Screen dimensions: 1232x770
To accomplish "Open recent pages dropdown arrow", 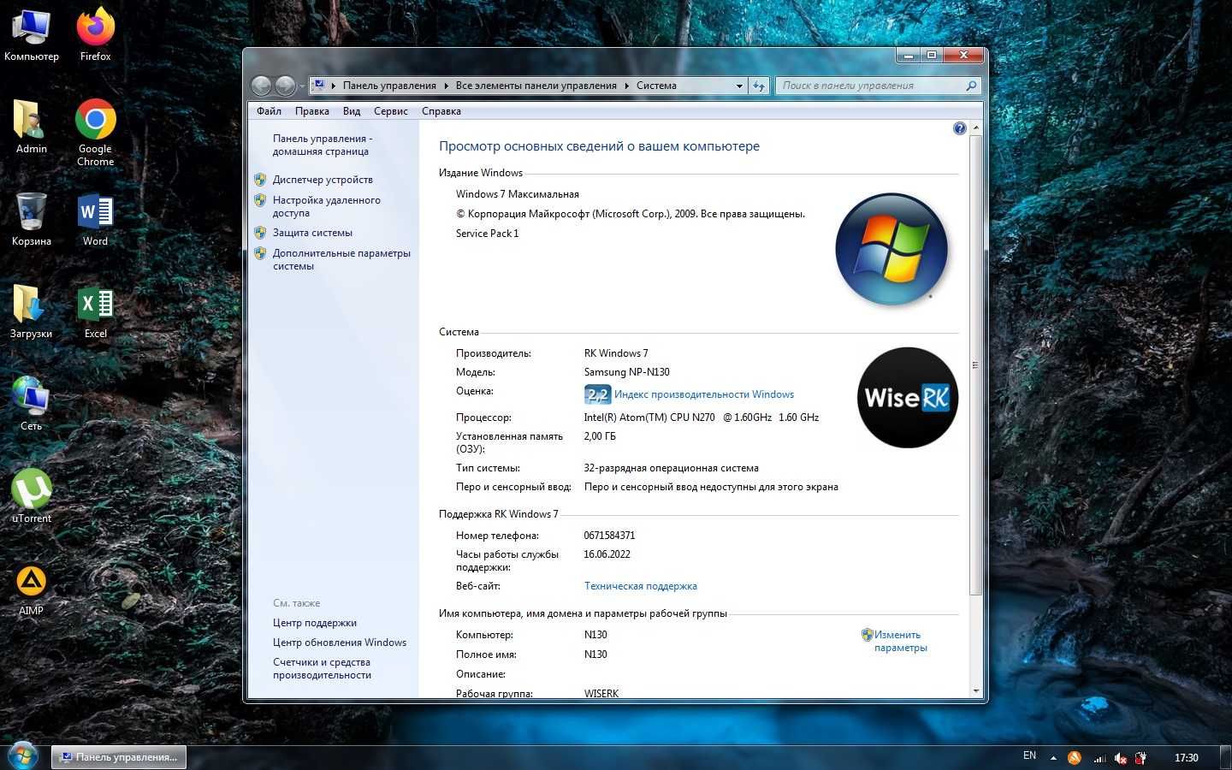I will (x=301, y=86).
